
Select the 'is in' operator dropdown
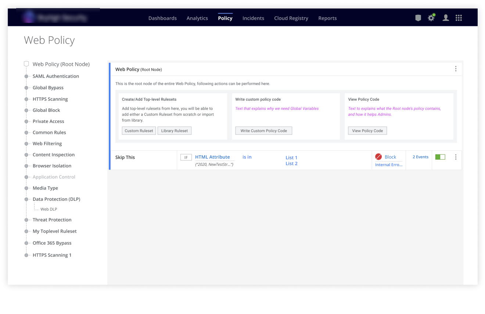coord(247,157)
